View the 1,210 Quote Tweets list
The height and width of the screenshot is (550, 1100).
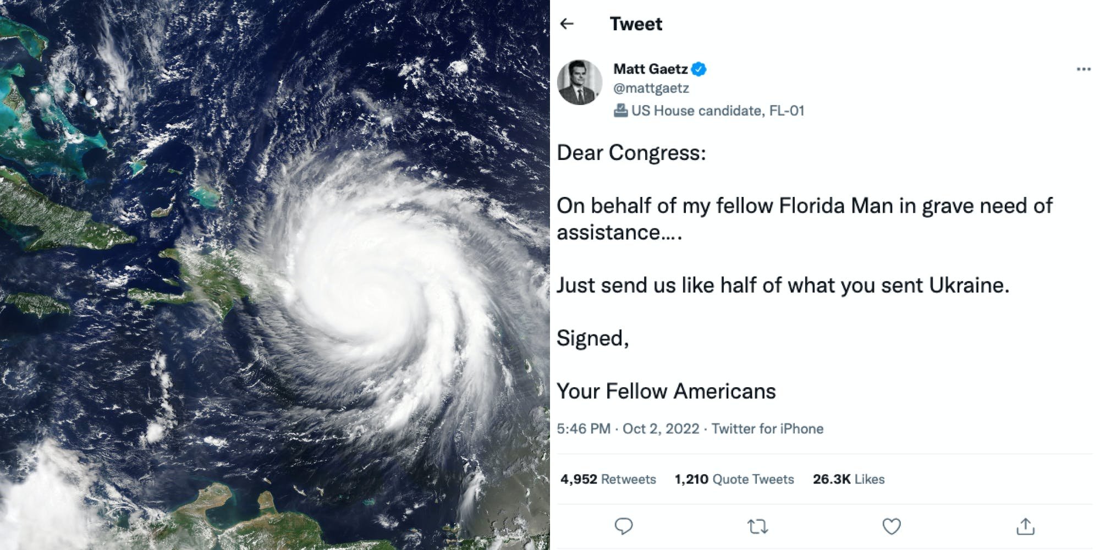tap(734, 479)
